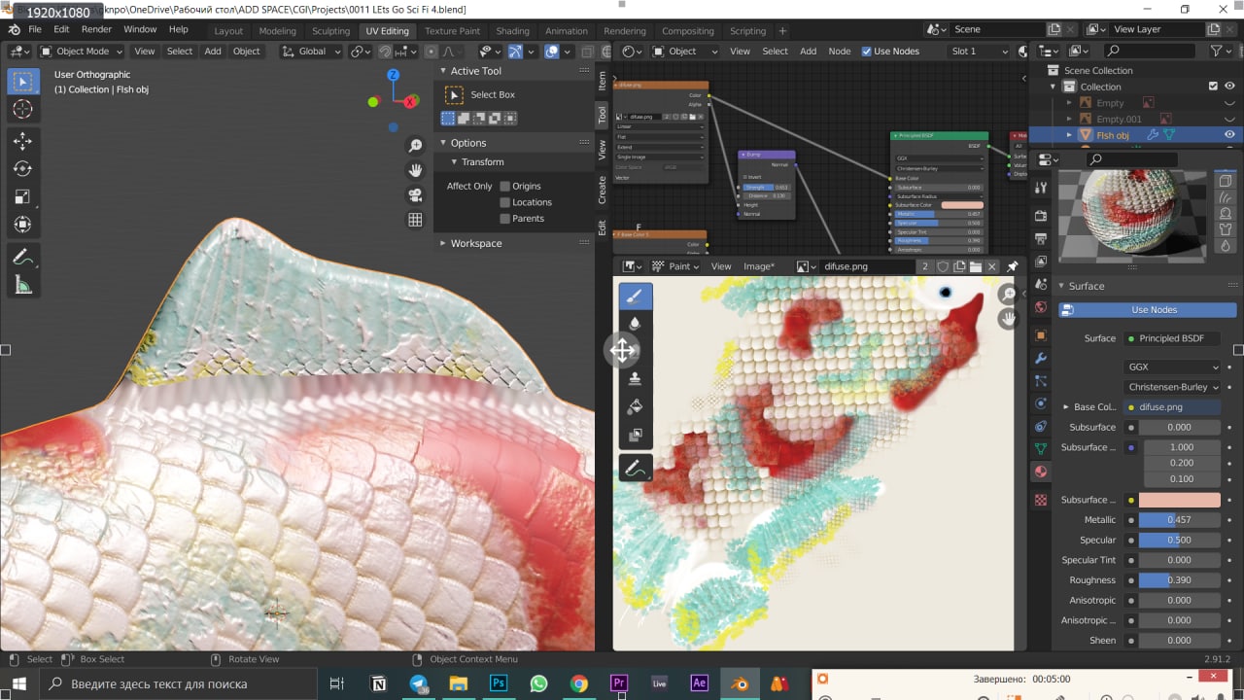Expand FIsh obj in the outliner
Image resolution: width=1244 pixels, height=700 pixels.
click(1070, 135)
